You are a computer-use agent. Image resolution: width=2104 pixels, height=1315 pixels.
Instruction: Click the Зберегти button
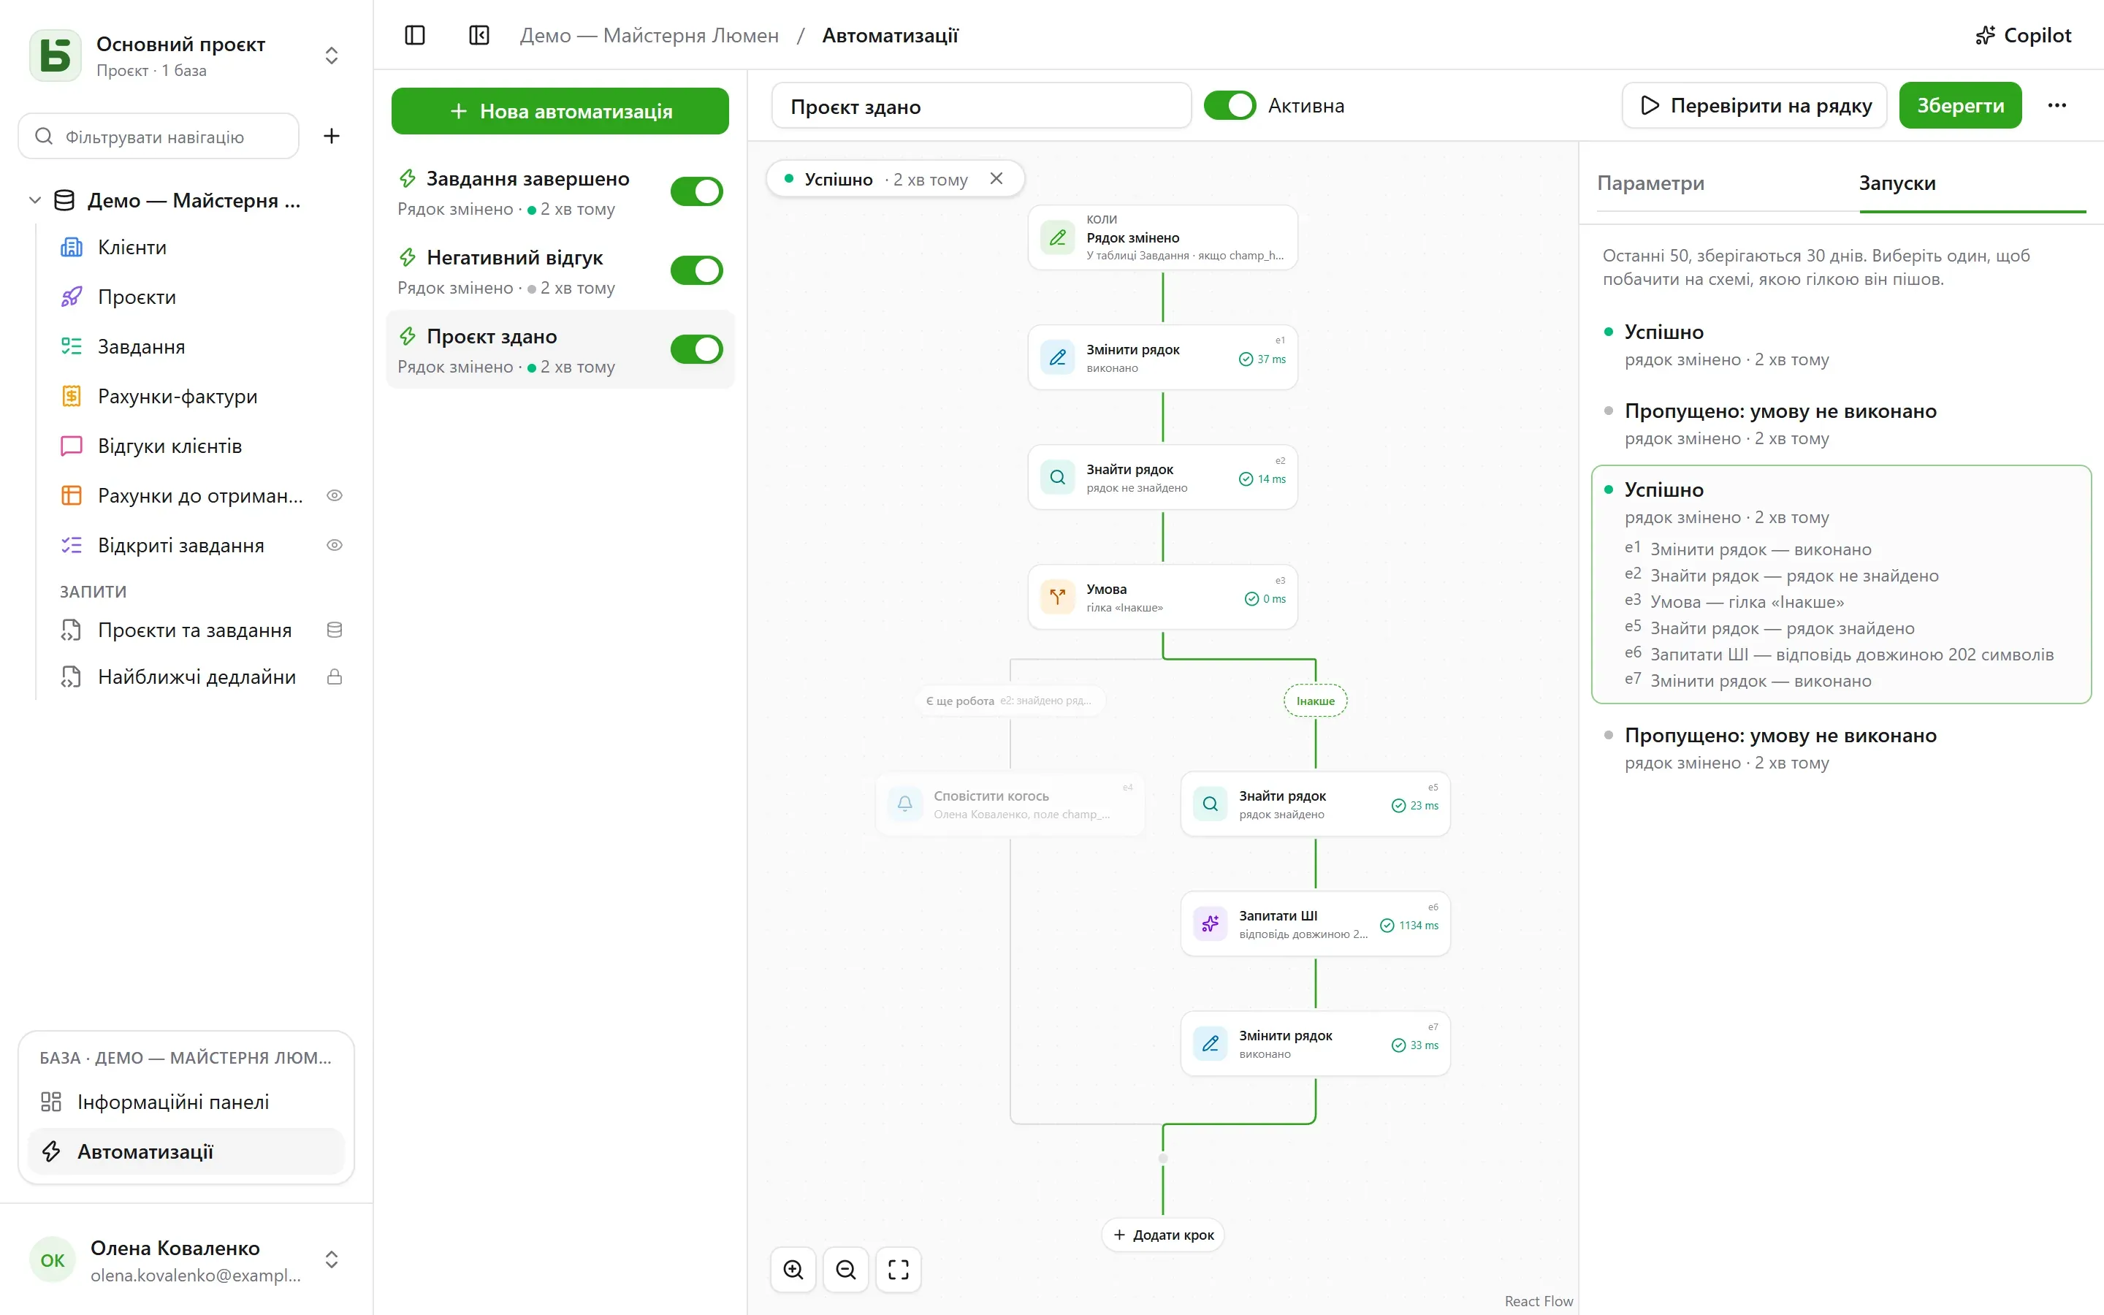pyautogui.click(x=1959, y=105)
